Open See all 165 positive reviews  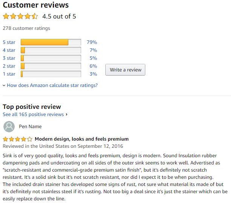[33, 114]
